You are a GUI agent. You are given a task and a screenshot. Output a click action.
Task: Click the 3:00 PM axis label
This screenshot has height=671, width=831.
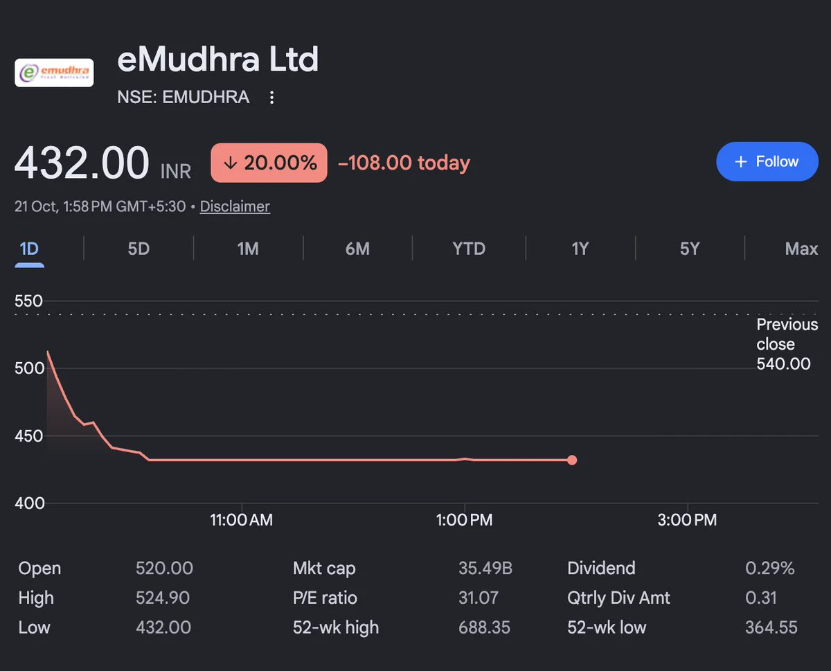tap(688, 520)
